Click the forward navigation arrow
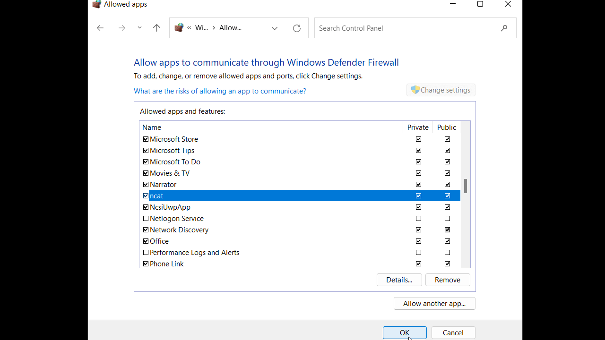Image resolution: width=605 pixels, height=340 pixels. 121,28
